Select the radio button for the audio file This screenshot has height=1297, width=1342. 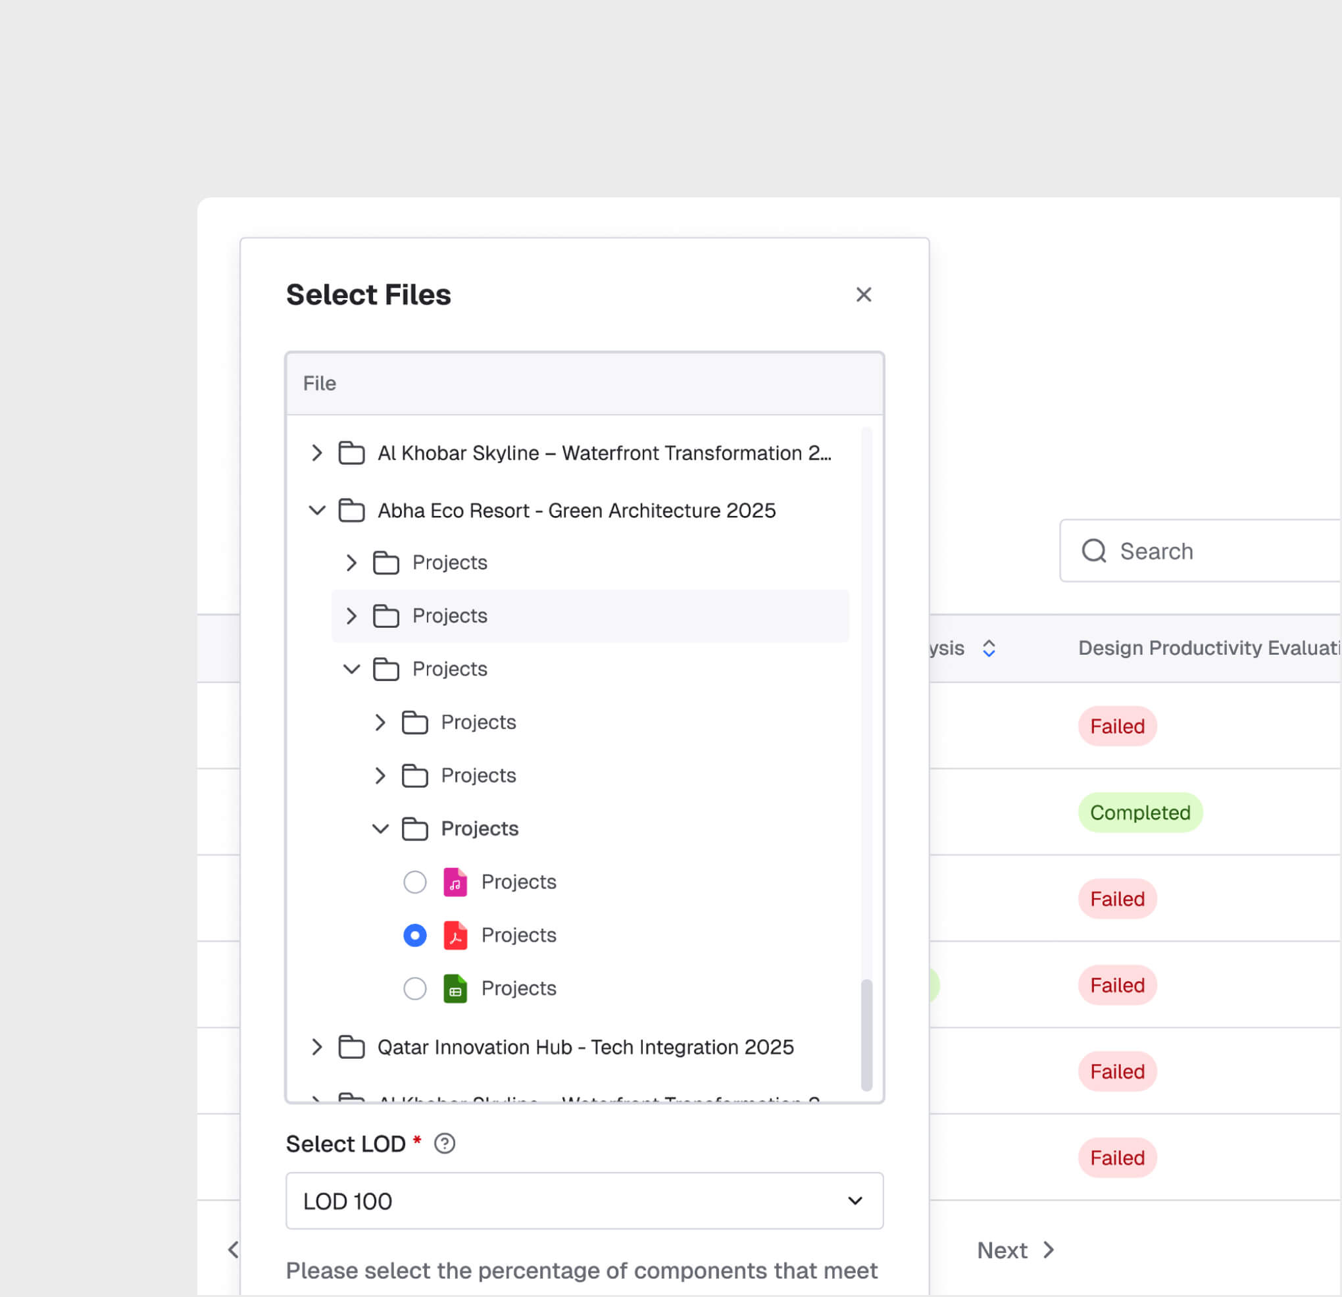[414, 882]
